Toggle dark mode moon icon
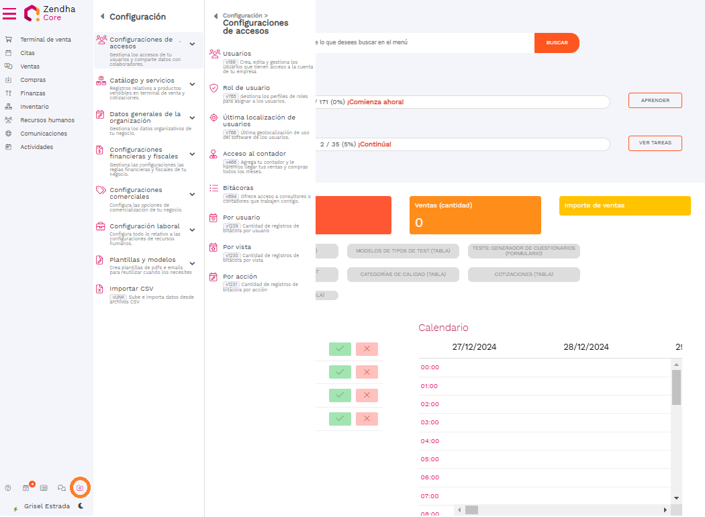The width and height of the screenshot is (705, 517). click(81, 506)
